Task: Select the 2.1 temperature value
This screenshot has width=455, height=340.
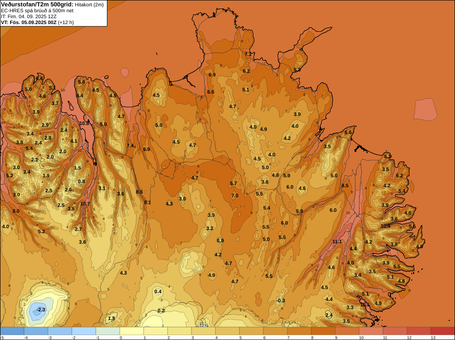Action: [x=35, y=160]
